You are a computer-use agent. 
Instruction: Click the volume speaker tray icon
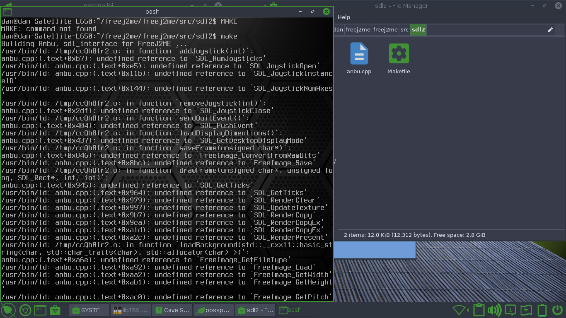point(494,310)
